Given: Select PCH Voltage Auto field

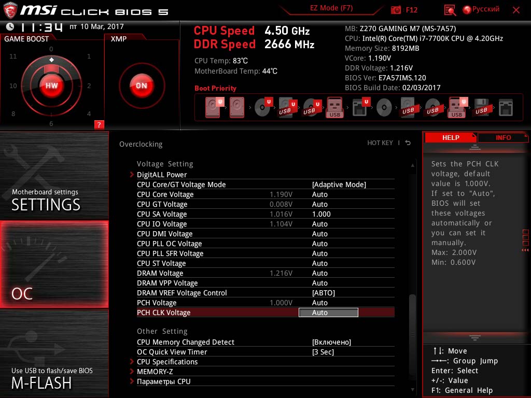Looking at the screenshot, I should pos(319,303).
